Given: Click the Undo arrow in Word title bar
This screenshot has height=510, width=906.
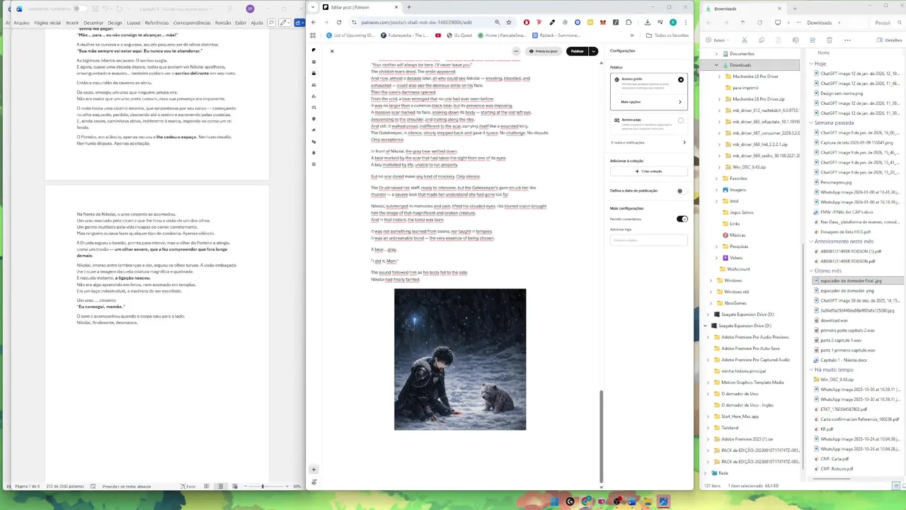Looking at the screenshot, I should click(x=105, y=8).
